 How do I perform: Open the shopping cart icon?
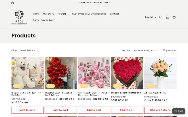coord(174,17)
